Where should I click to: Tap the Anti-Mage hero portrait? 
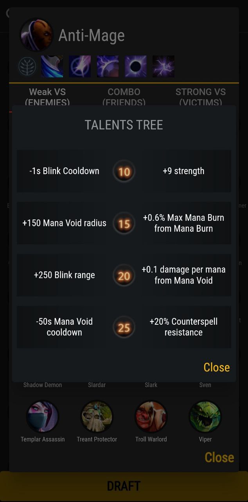point(36,35)
